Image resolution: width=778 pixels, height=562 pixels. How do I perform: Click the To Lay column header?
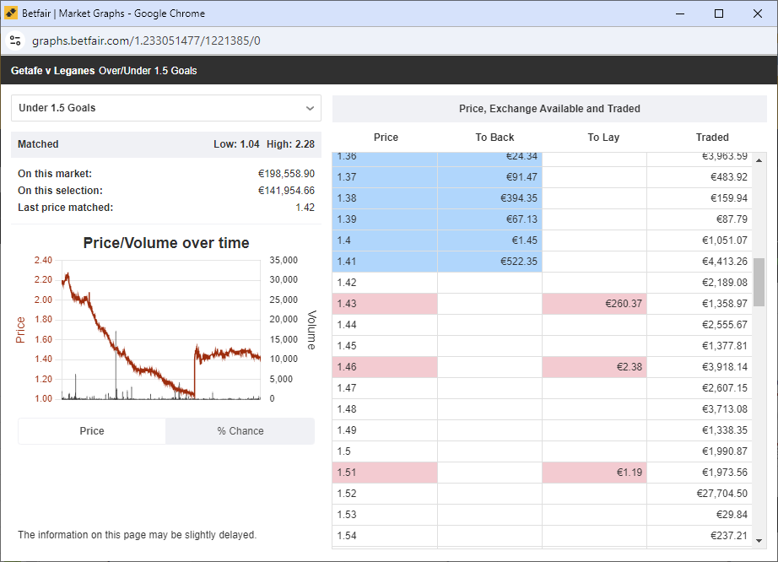point(603,138)
